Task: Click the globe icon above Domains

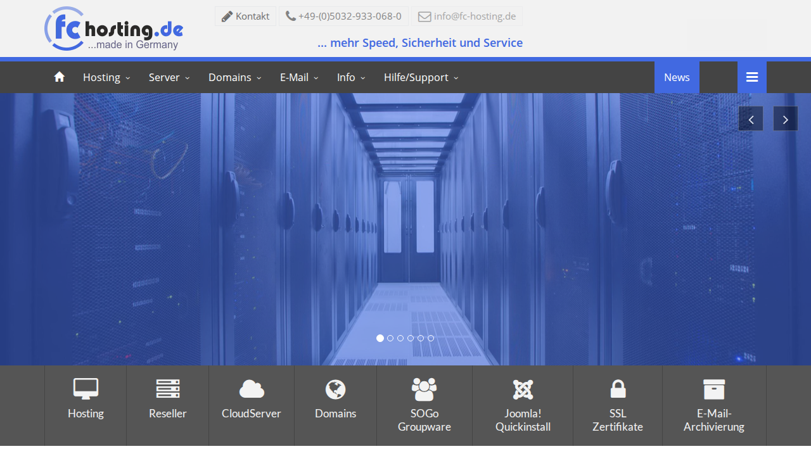Action: (336, 389)
